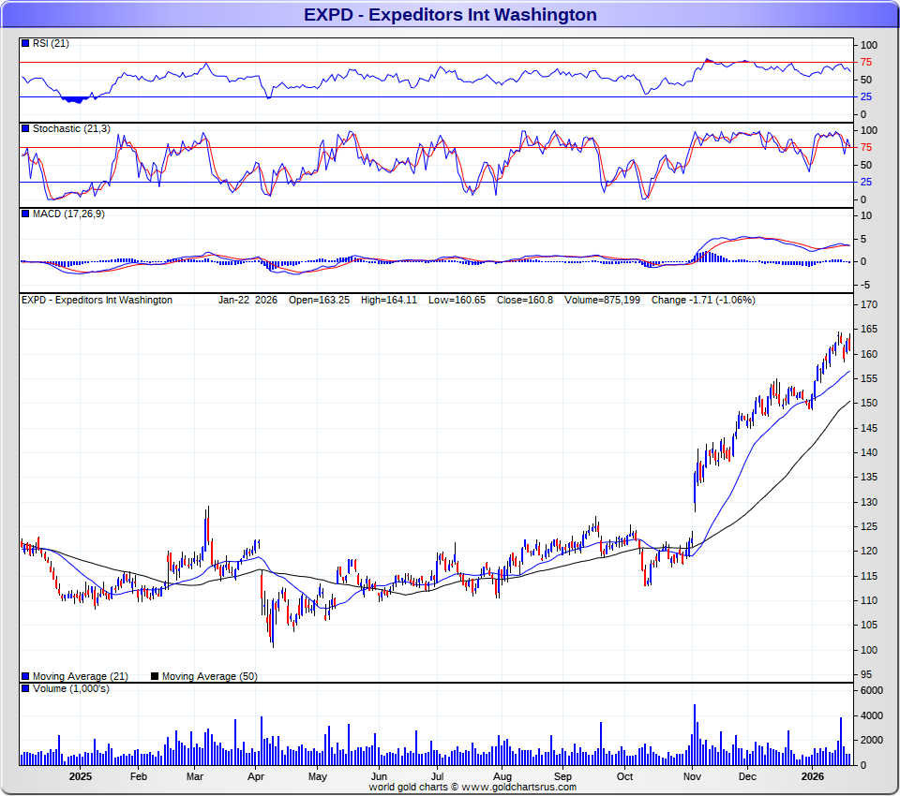This screenshot has height=796, width=900.
Task: Click the -5 label on MACD axis
Action: point(865,285)
